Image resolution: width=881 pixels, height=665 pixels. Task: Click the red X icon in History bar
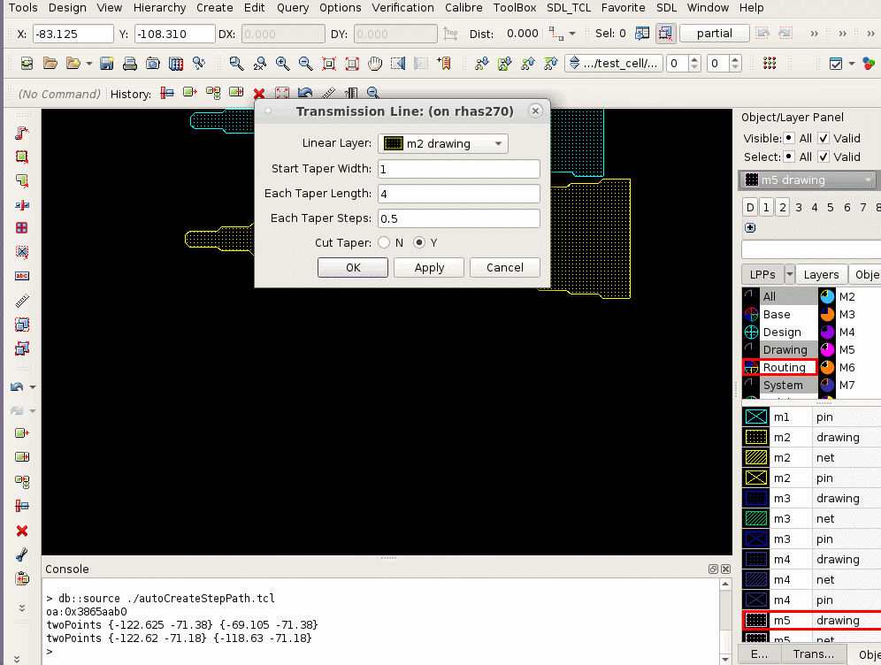(259, 93)
